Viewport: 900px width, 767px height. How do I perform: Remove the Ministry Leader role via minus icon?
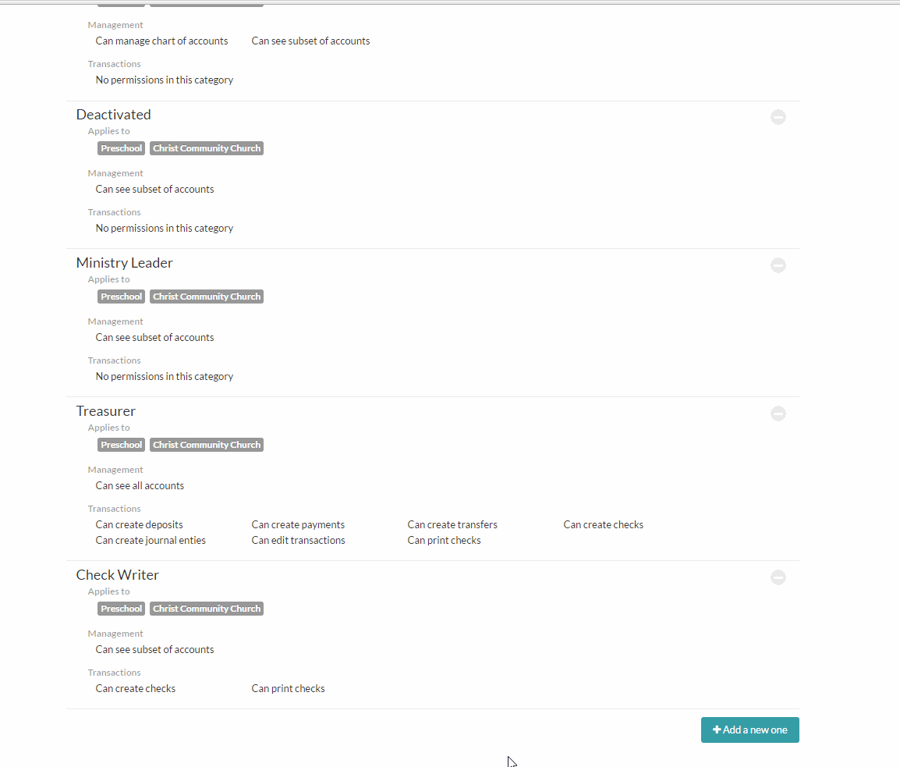tap(778, 265)
